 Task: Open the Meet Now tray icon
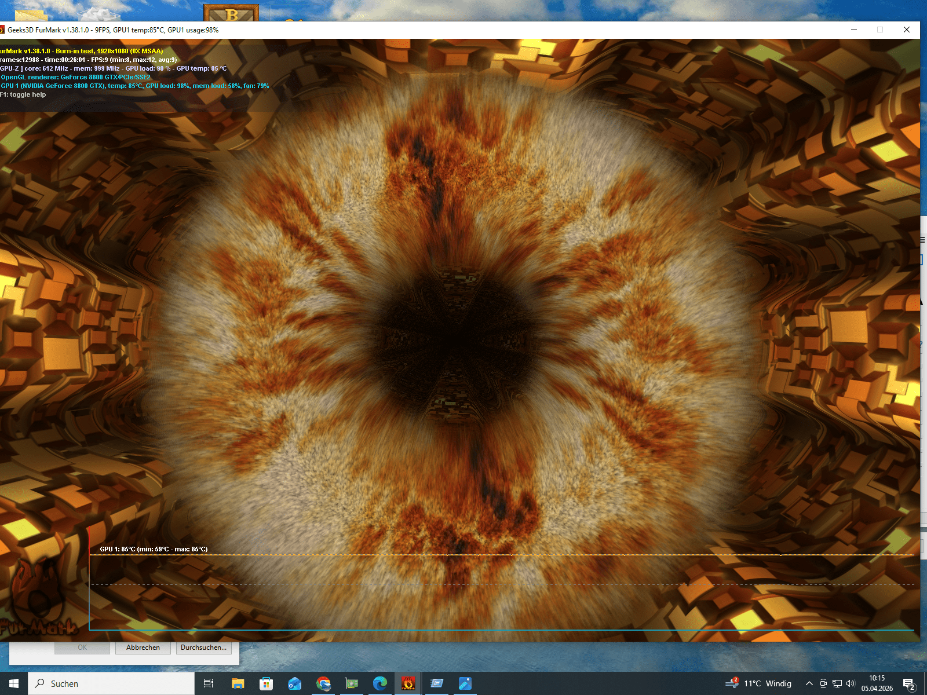[x=823, y=683]
